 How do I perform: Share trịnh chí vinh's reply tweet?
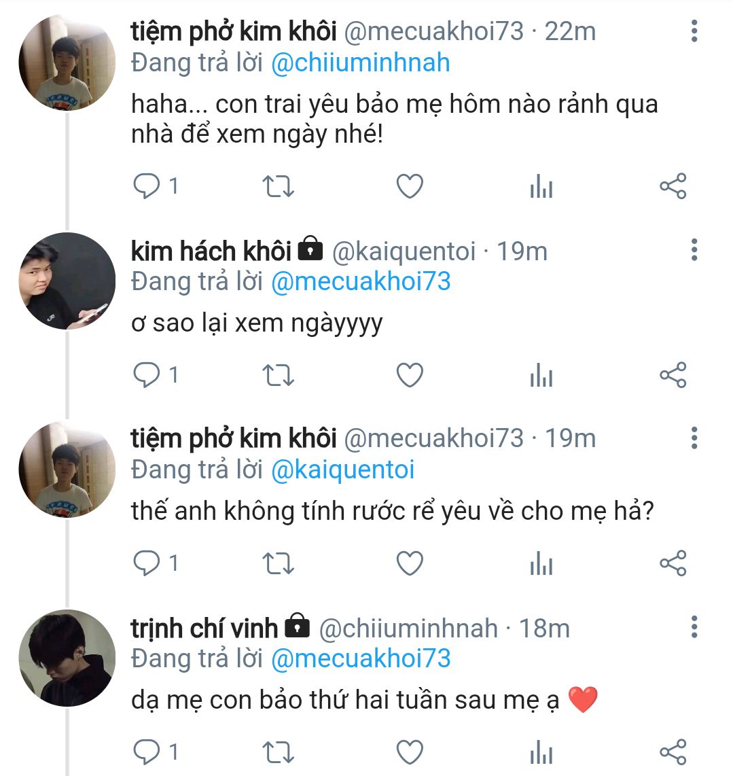coord(673,752)
